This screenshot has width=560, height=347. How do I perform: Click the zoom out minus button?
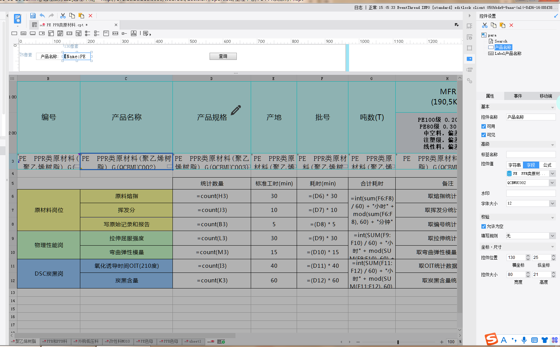pos(358,342)
